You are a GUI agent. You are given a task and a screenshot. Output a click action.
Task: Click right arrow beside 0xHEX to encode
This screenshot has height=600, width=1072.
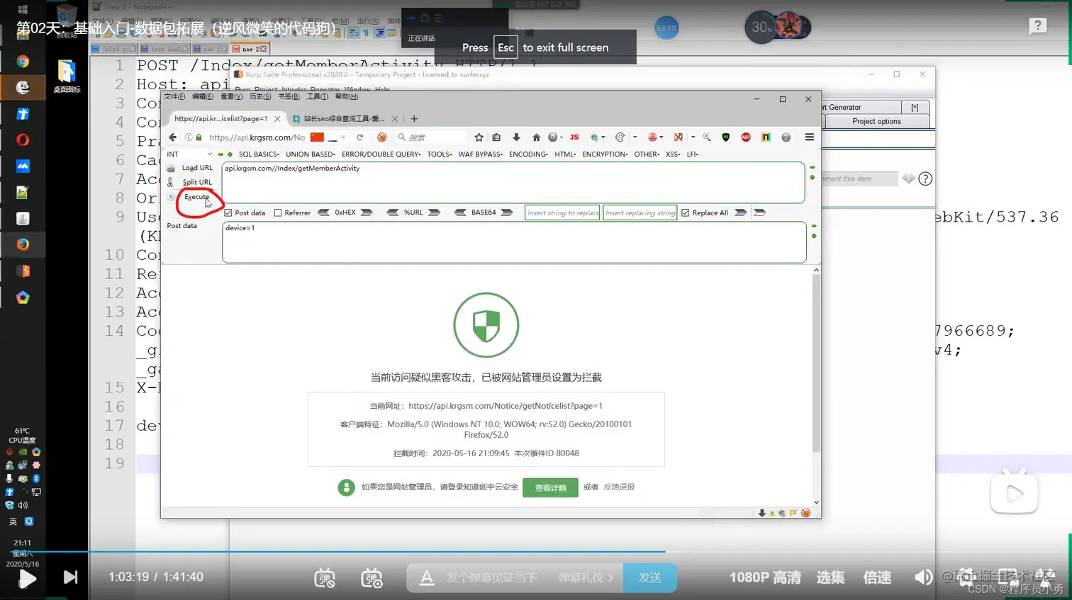point(367,213)
